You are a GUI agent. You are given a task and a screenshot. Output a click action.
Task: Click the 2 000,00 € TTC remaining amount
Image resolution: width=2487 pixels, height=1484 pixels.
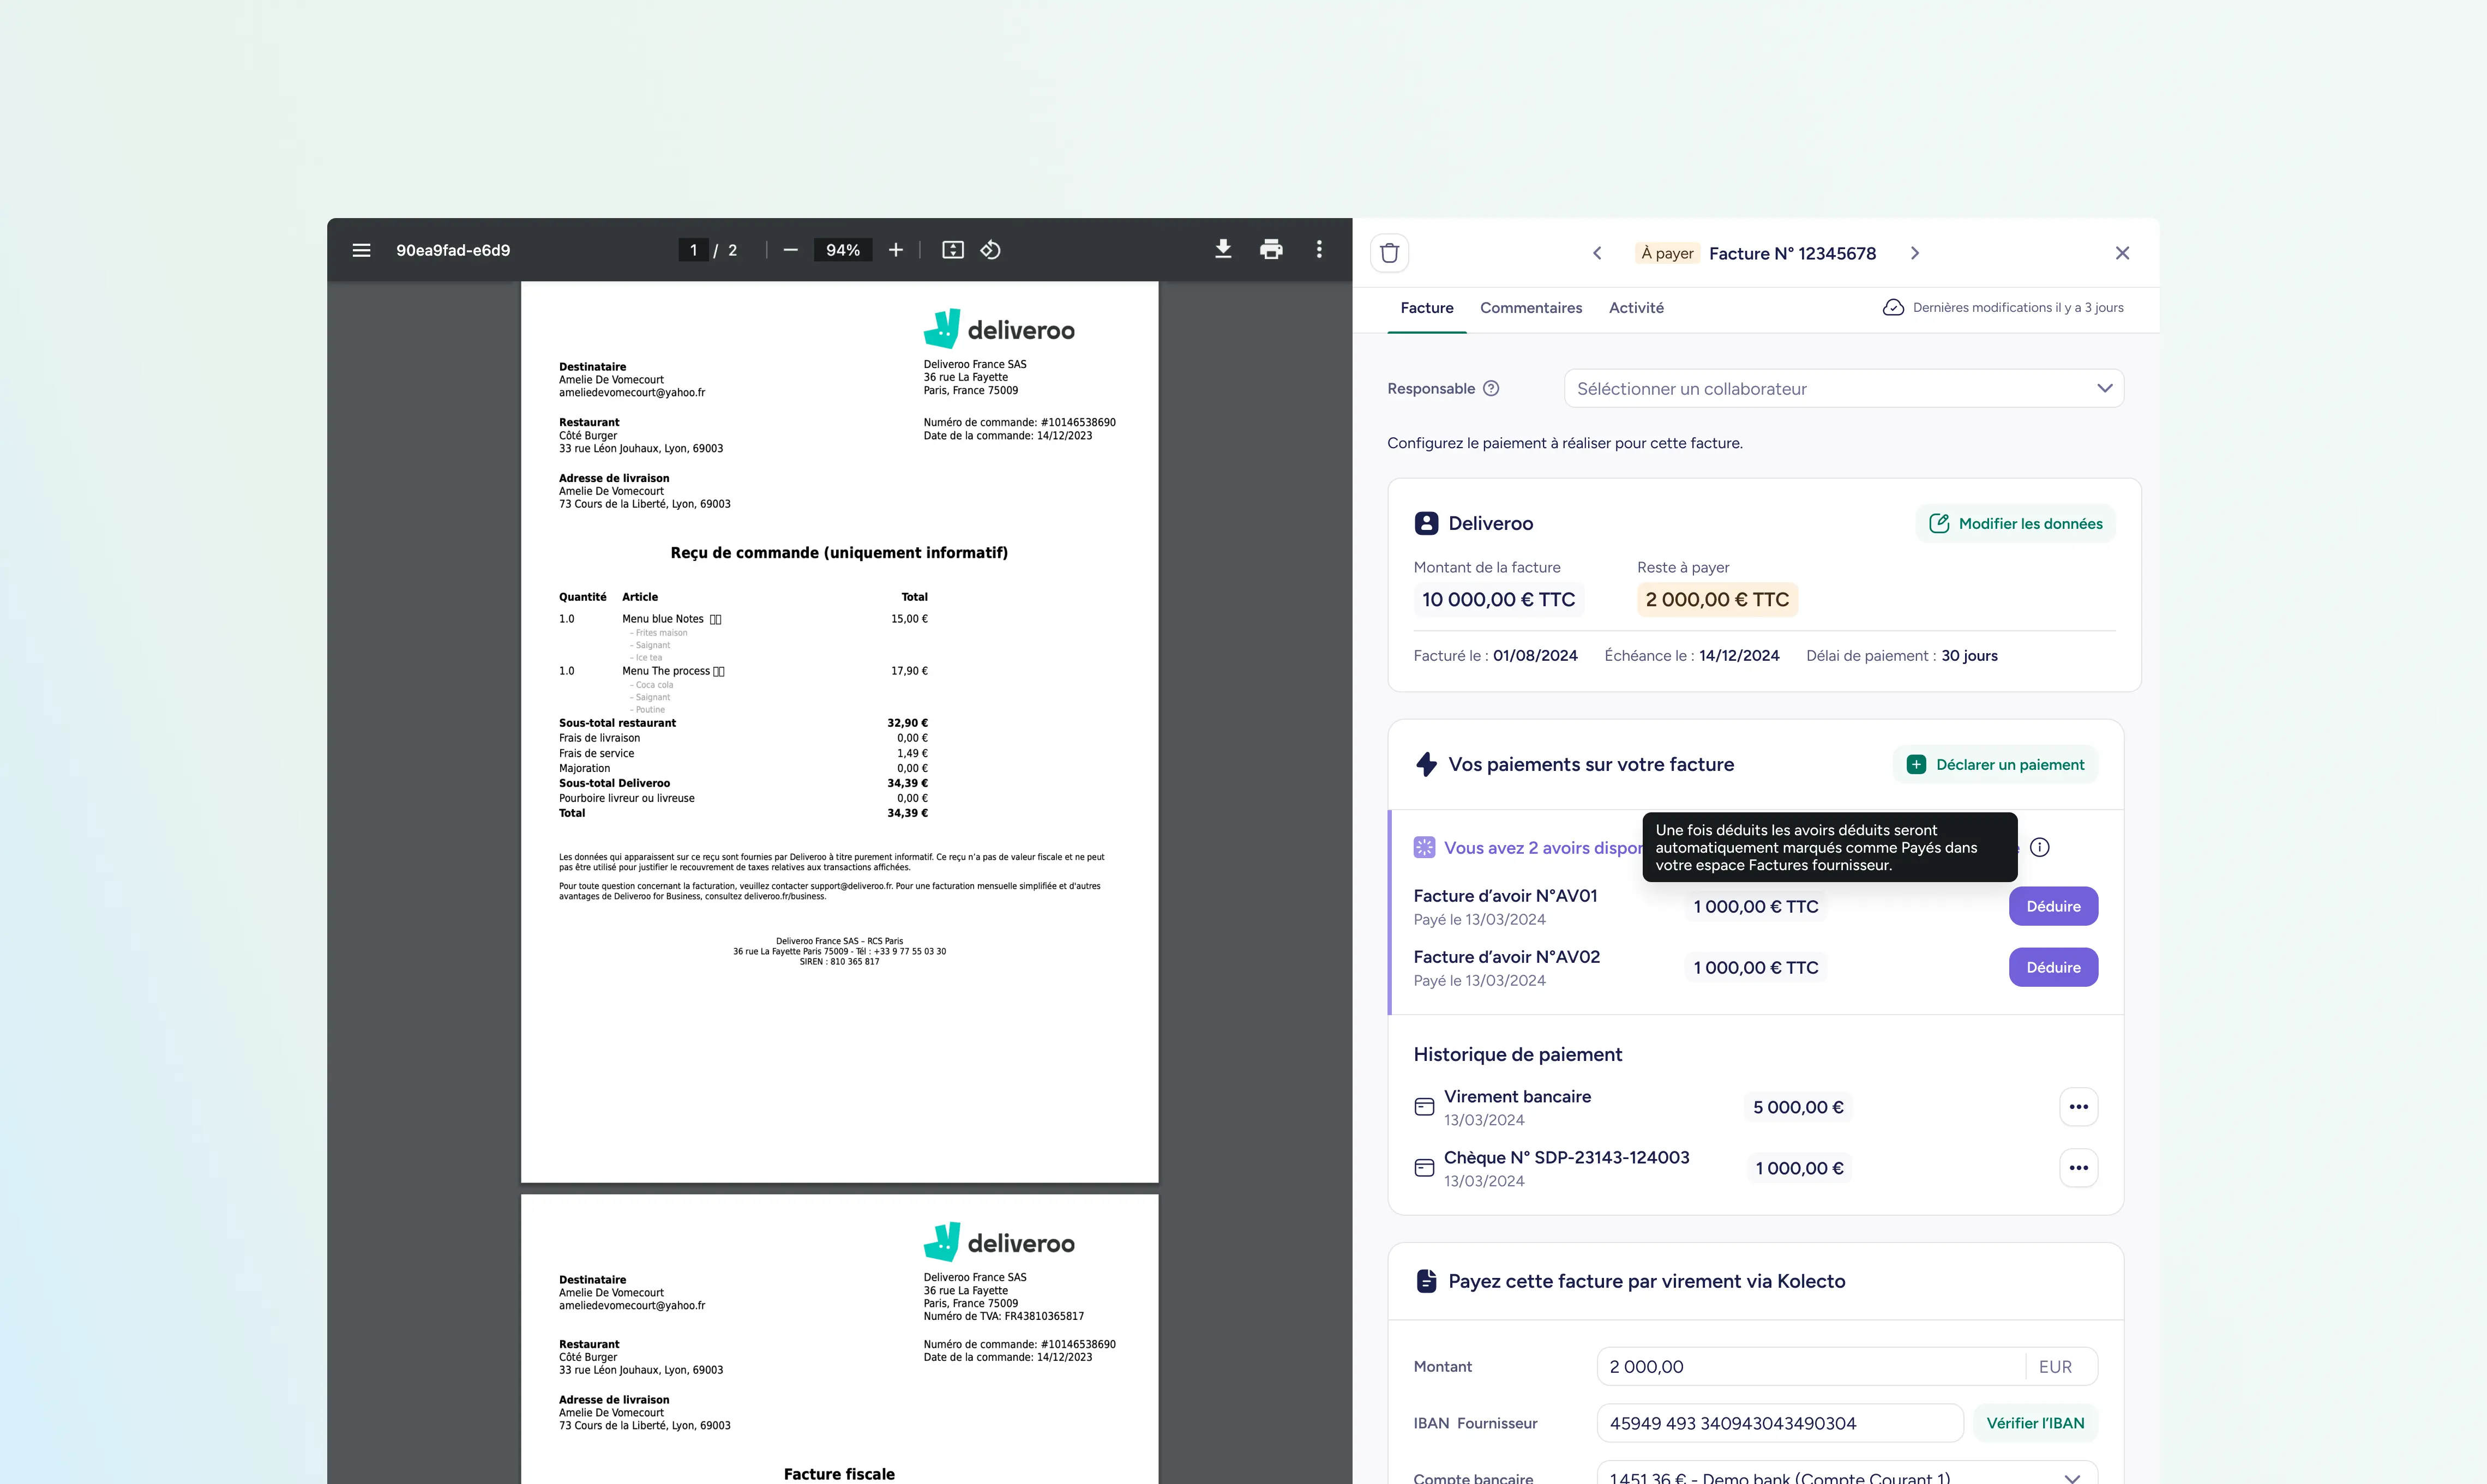point(1717,600)
